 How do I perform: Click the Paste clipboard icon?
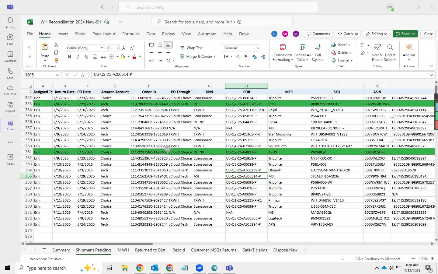point(45,47)
